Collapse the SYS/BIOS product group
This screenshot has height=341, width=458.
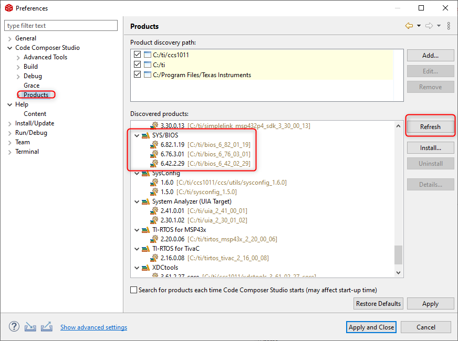[137, 135]
